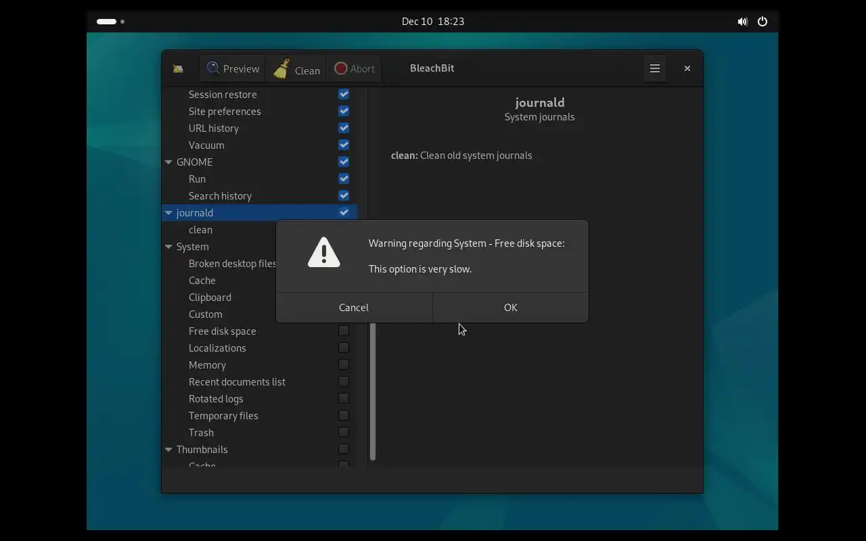Cancel the Free disk space warning
Viewport: 866px width, 541px height.
coord(354,308)
